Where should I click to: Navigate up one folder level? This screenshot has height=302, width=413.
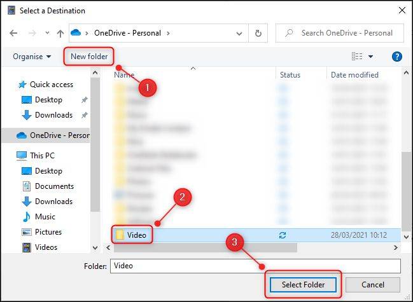coord(60,33)
